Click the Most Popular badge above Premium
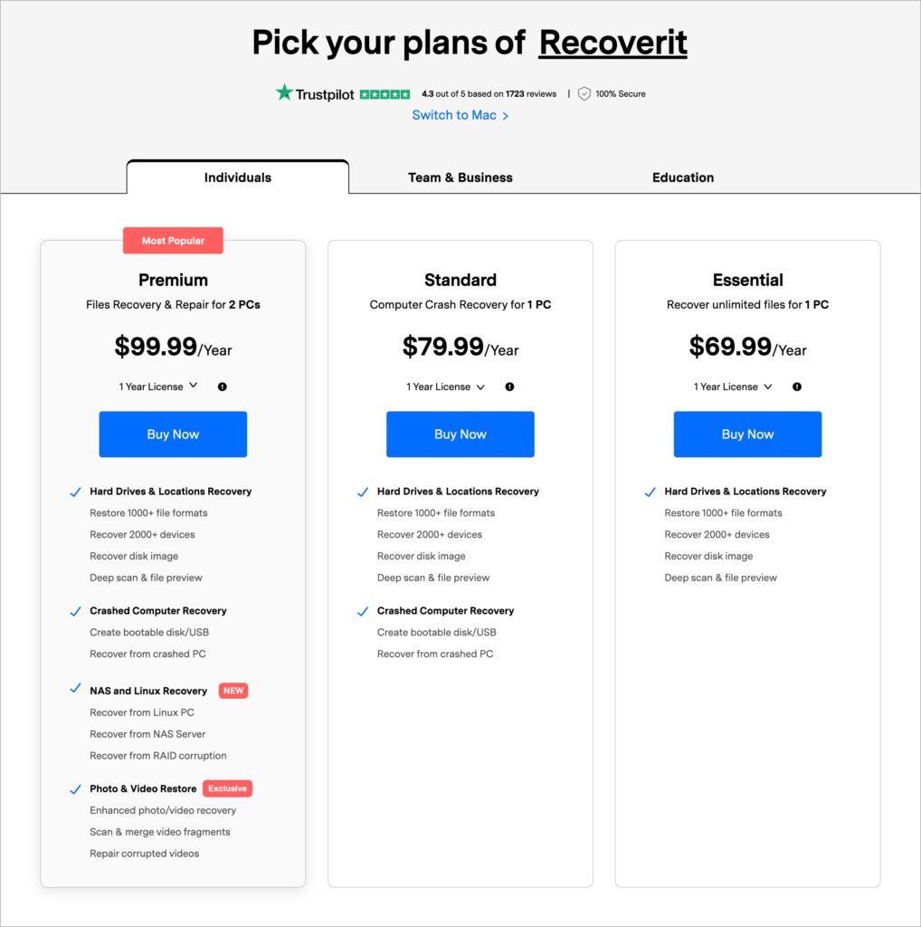The width and height of the screenshot is (921, 927). point(173,240)
